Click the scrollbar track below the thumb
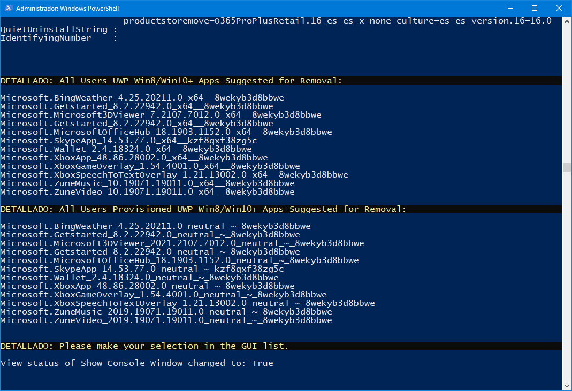The height and width of the screenshot is (391, 572). click(x=567, y=277)
